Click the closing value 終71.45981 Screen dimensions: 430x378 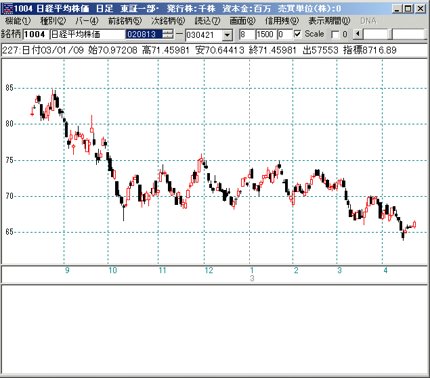tap(273, 50)
